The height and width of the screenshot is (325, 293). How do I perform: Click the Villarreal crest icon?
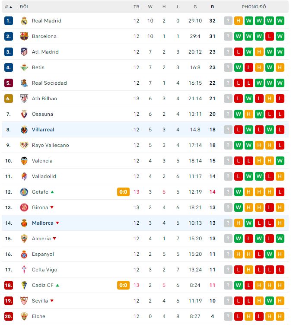(x=24, y=130)
